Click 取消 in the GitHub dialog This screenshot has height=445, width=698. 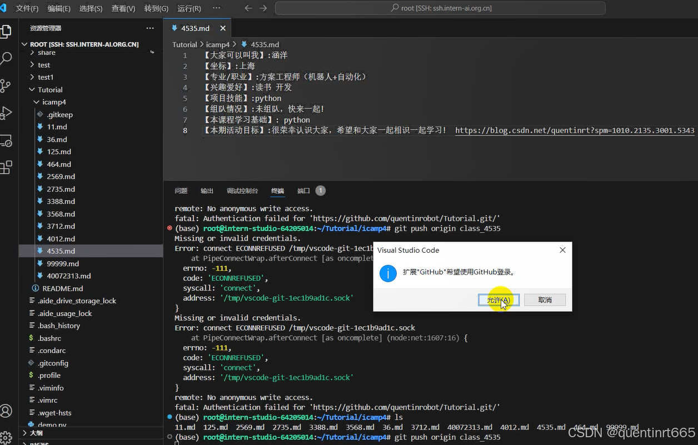(545, 300)
